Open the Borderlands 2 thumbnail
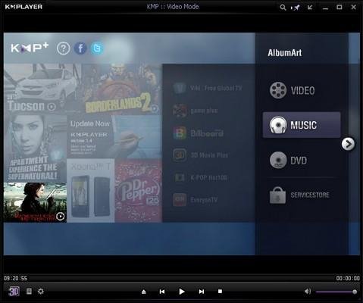Screen dimensions: 363x303 (121, 89)
